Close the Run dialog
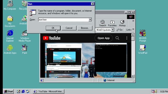This screenshot has height=94, width=168. pyautogui.click(x=92, y=4)
